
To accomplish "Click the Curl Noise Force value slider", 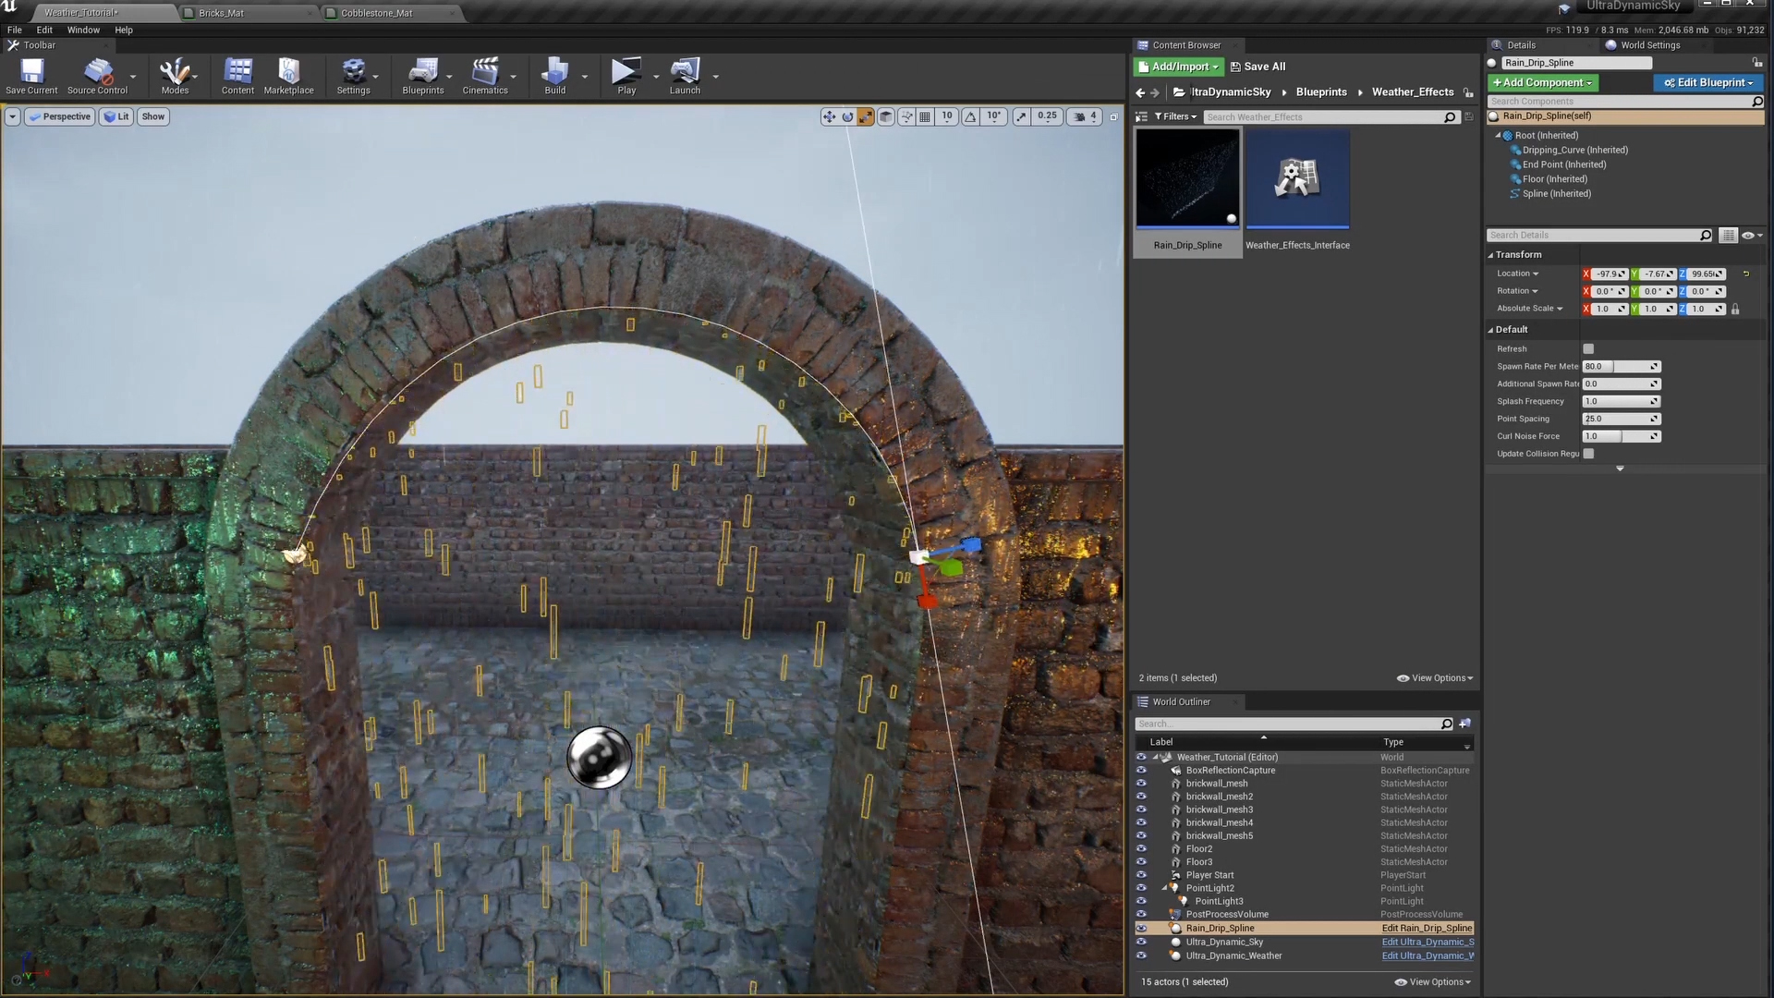I will [x=1622, y=436].
